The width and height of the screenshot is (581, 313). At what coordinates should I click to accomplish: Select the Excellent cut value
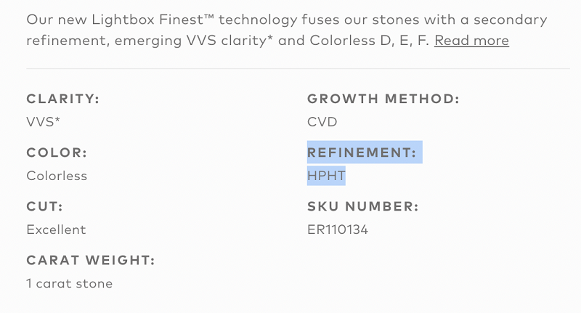click(56, 229)
